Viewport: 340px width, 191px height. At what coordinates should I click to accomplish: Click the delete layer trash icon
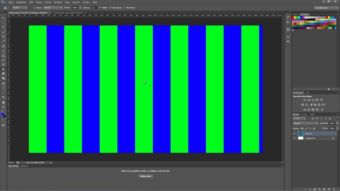tap(334, 189)
